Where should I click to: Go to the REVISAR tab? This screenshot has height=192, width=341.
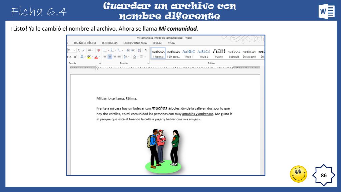tap(158, 43)
